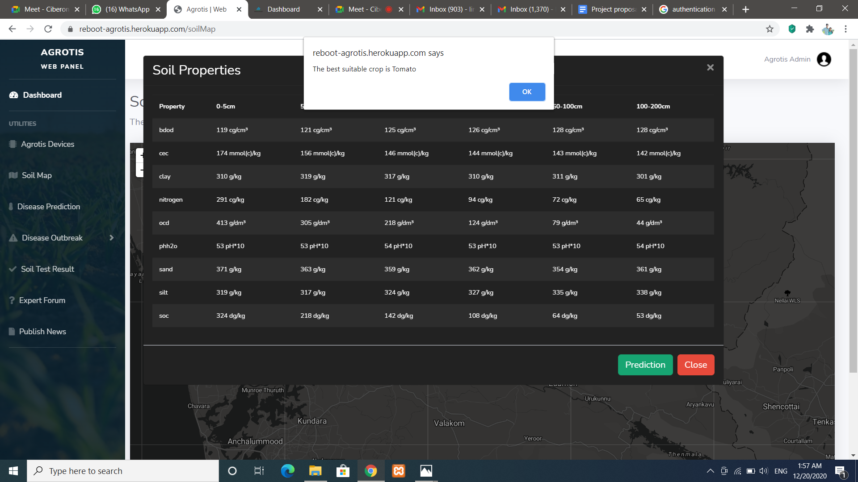
Task: Expand the Disease Outbreak chevron
Action: click(112, 238)
